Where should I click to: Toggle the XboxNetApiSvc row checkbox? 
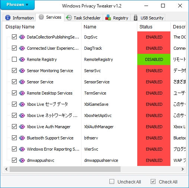[x=14, y=115]
